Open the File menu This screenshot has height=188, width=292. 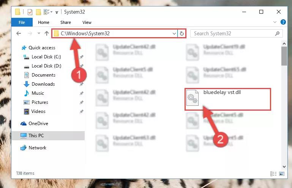(22, 22)
